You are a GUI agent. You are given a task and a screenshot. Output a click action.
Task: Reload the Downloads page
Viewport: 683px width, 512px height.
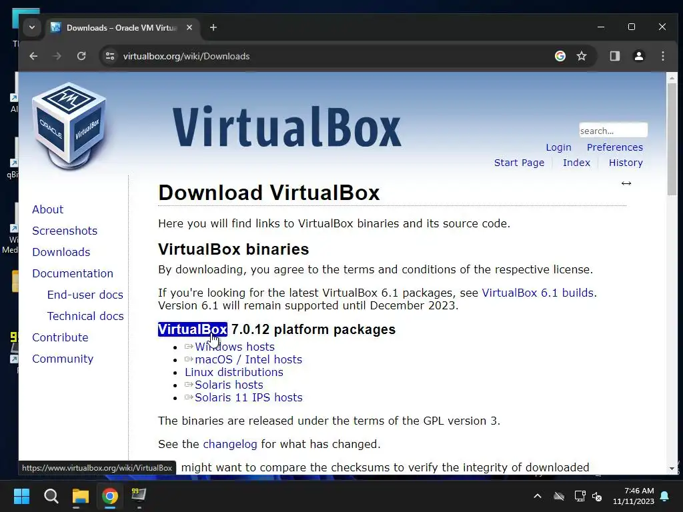tap(81, 56)
